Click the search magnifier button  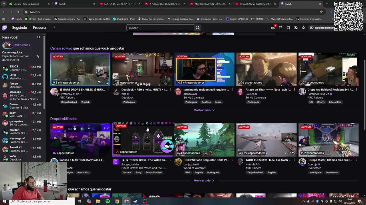pyautogui.click(x=198, y=28)
